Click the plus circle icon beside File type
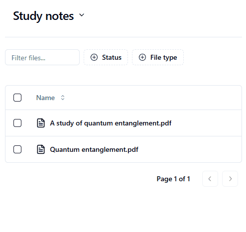This screenshot has width=246, height=232. coord(142,57)
